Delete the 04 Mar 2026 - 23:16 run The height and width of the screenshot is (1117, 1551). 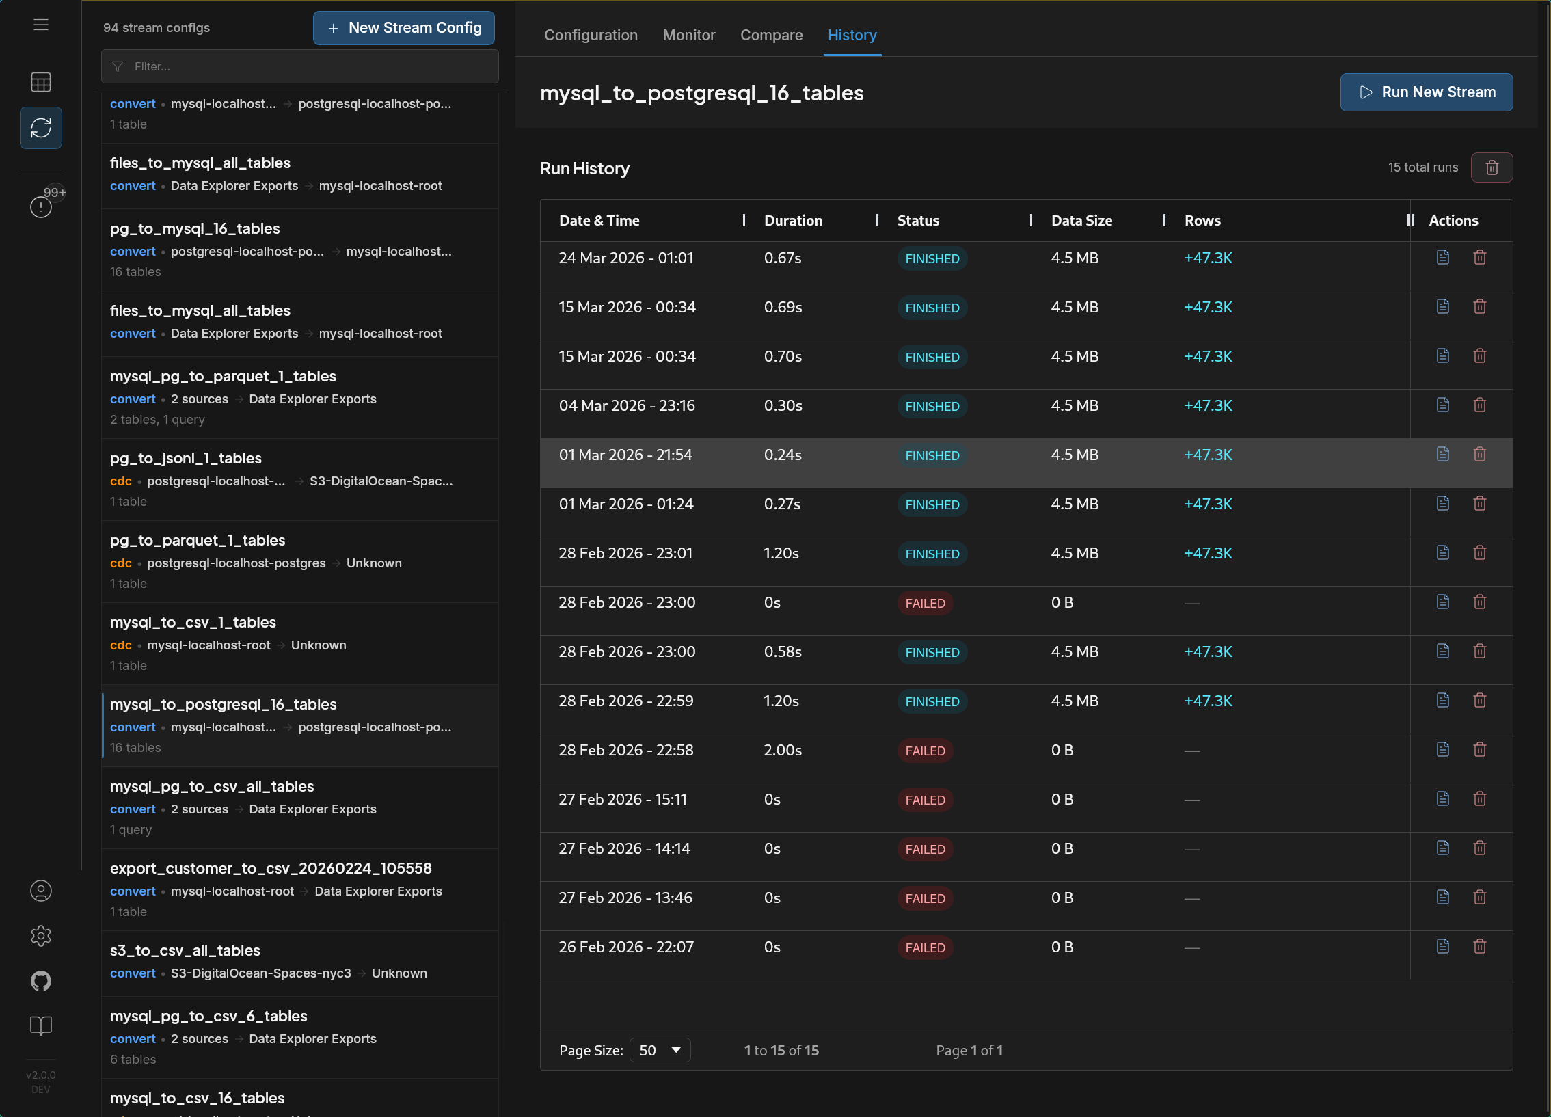1479,405
